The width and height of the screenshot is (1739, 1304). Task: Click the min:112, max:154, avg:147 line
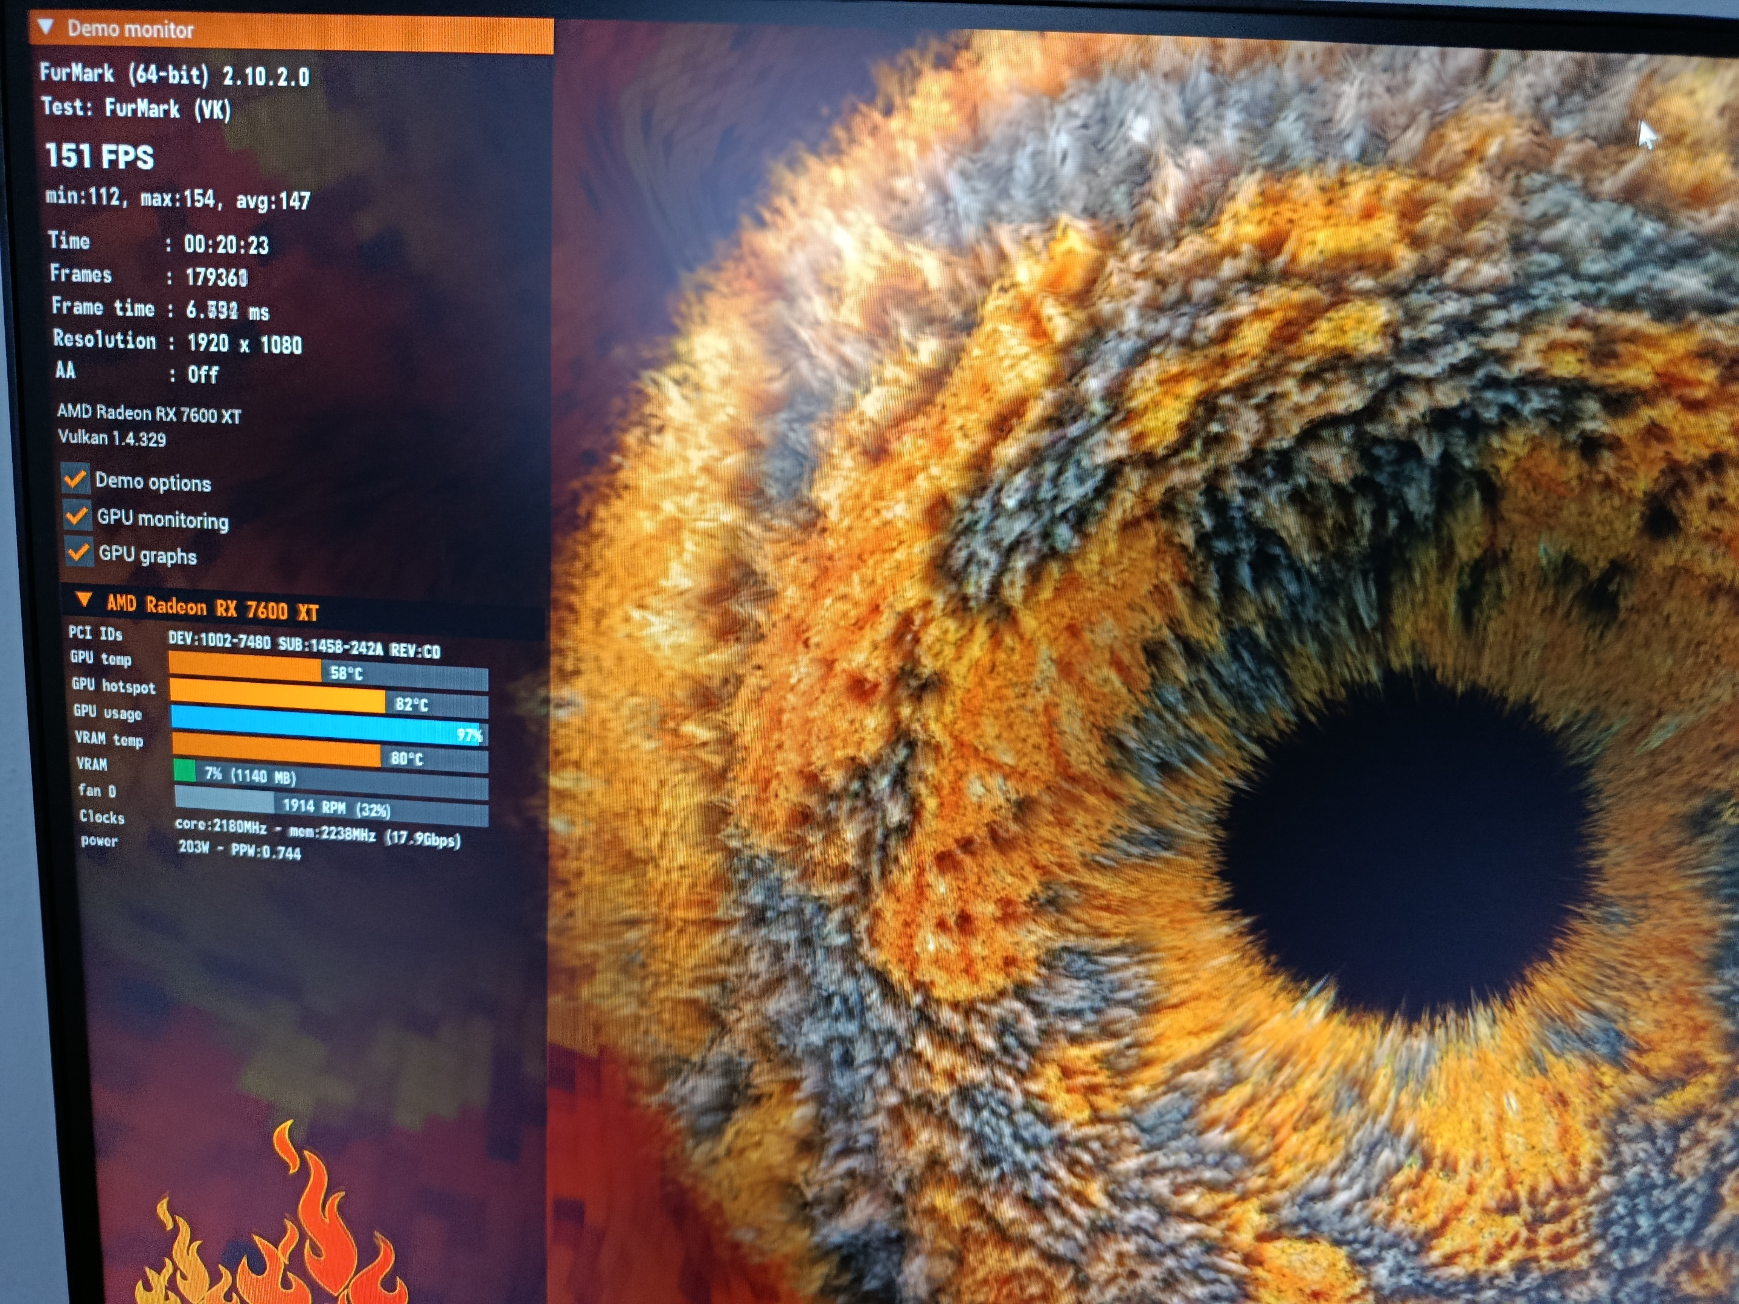point(178,198)
